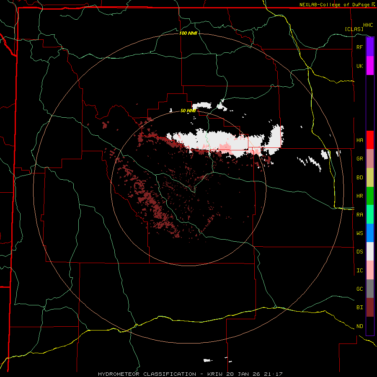Click the RF purple legend swatch
Screen dimensions: 377x377
370,47
